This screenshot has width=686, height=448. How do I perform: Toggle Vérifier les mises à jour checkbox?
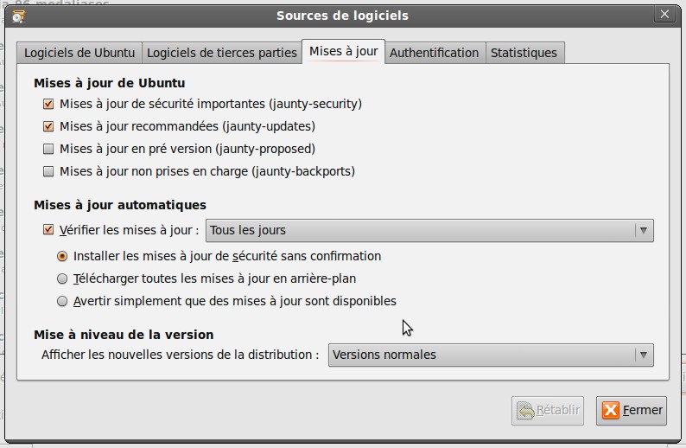tap(48, 230)
